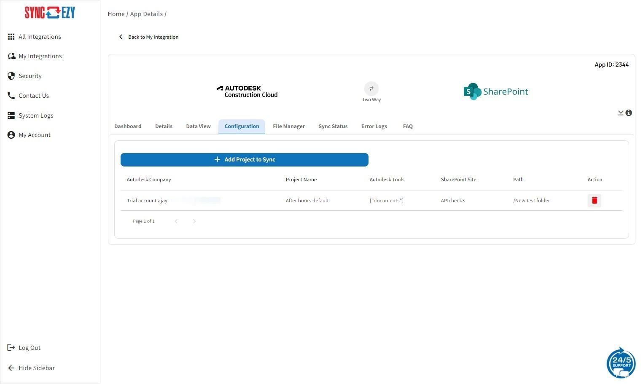
Task: Open the Data View tab
Action: (198, 126)
